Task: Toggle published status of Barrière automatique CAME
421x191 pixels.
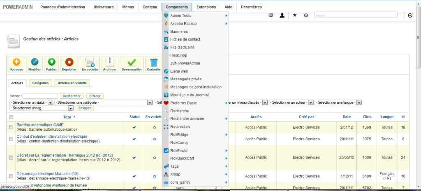Action: click(x=134, y=127)
